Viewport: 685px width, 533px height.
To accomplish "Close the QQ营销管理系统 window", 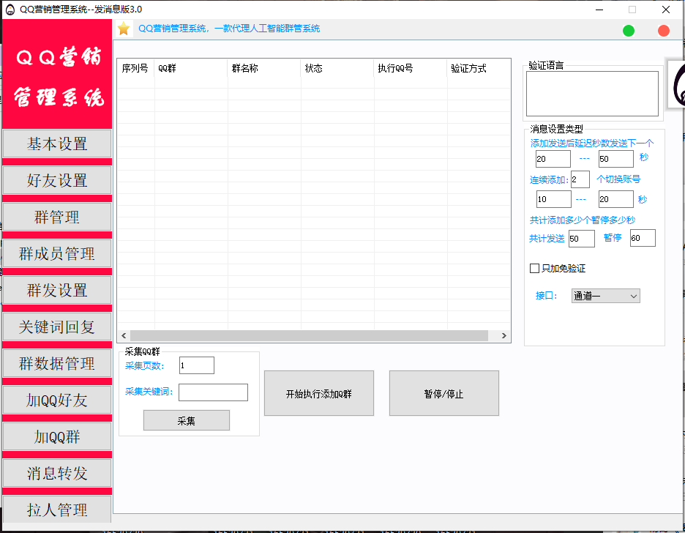I will (x=666, y=10).
